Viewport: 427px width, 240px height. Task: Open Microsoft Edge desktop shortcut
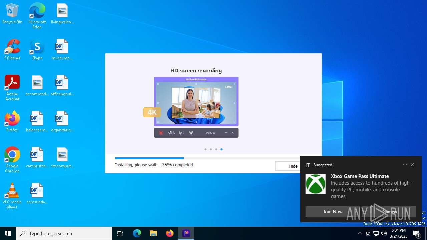click(37, 16)
